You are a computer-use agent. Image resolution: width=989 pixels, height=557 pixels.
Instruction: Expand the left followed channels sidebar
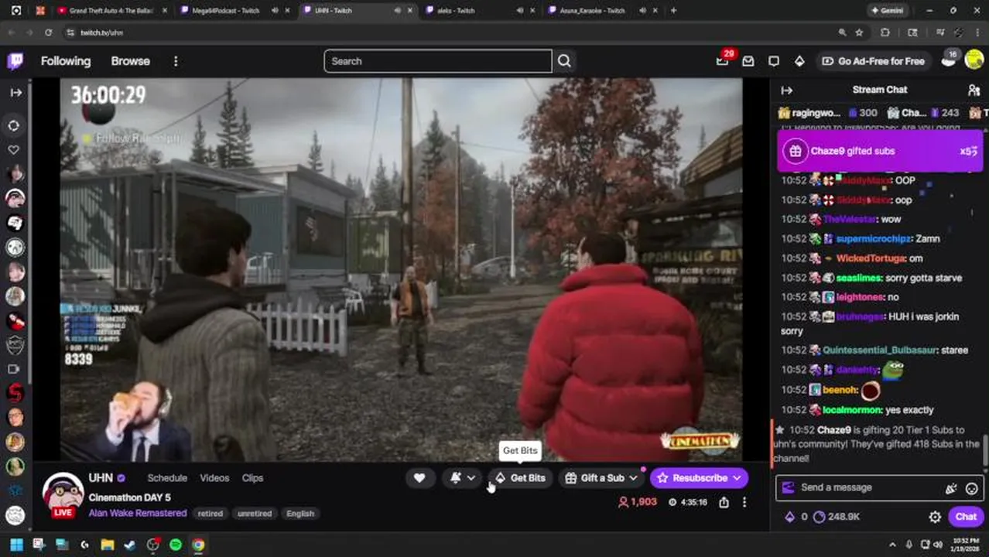coord(15,92)
